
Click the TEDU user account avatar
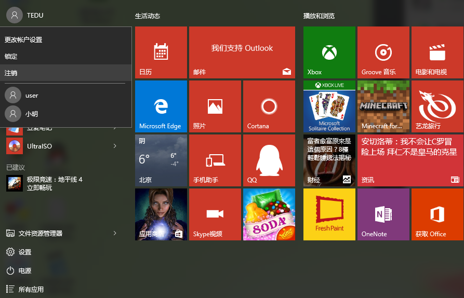14,15
